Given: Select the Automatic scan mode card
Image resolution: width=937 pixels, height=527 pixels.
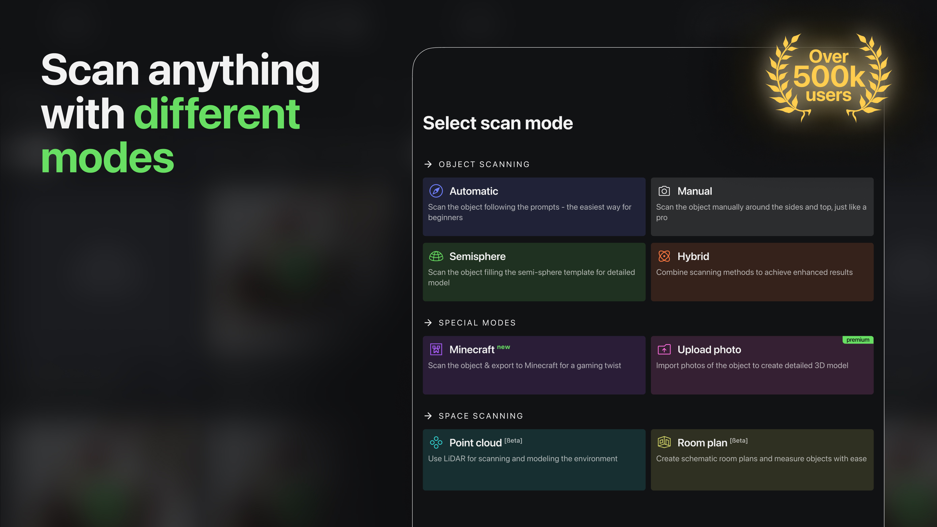Looking at the screenshot, I should point(534,207).
